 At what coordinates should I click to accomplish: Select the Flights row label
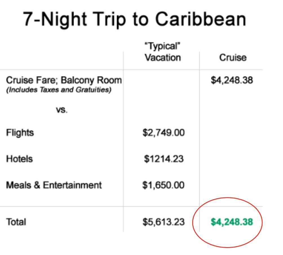(20, 133)
